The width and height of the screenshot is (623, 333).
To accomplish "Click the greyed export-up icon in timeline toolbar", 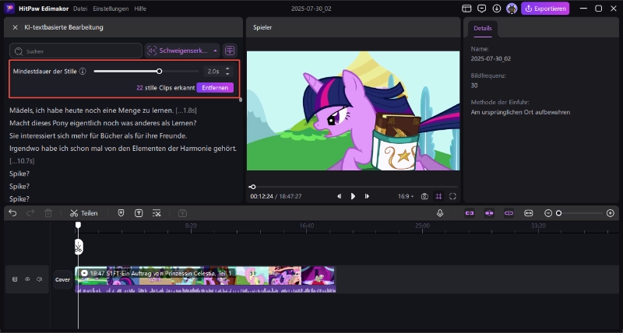I will point(182,213).
